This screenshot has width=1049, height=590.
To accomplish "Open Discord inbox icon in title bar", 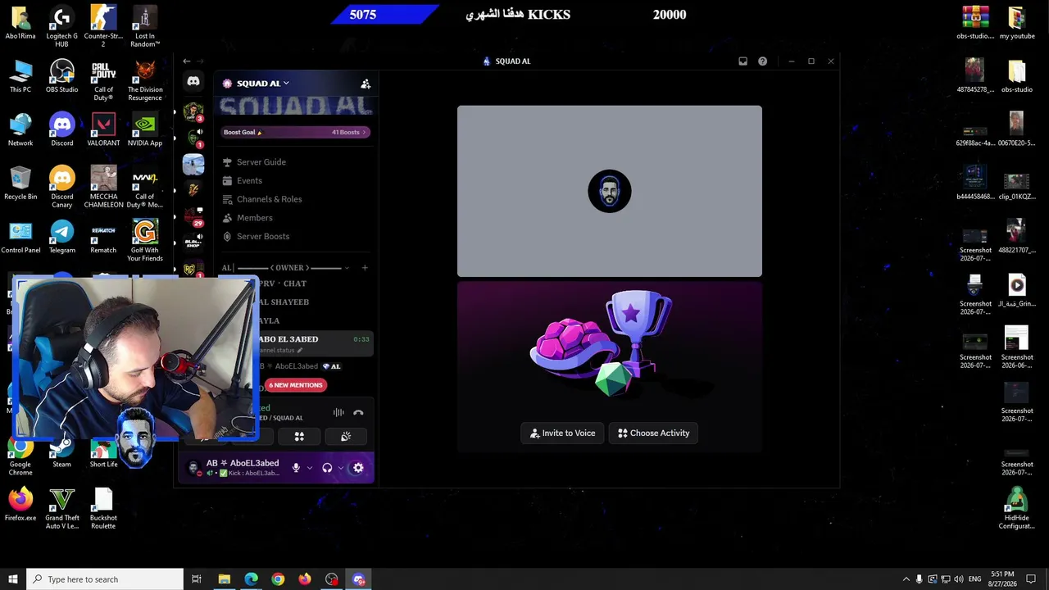I will (742, 61).
